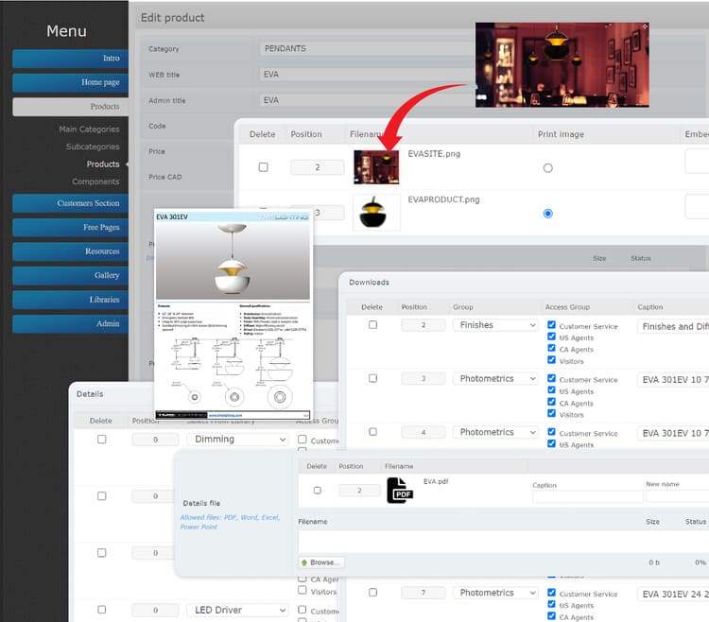Image resolution: width=709 pixels, height=622 pixels.
Task: Click the position field of EVASITE.png
Action: (x=318, y=167)
